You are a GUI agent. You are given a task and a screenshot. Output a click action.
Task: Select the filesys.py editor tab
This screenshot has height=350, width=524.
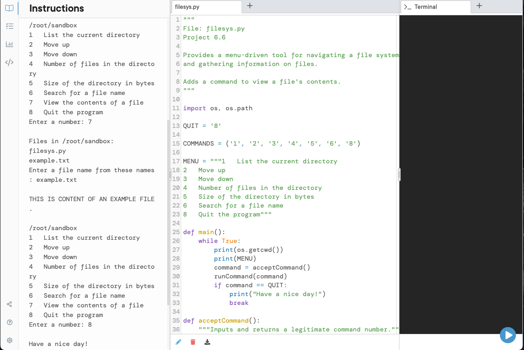(207, 7)
